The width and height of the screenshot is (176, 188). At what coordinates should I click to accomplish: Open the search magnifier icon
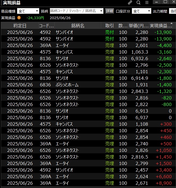(x=138, y=2)
